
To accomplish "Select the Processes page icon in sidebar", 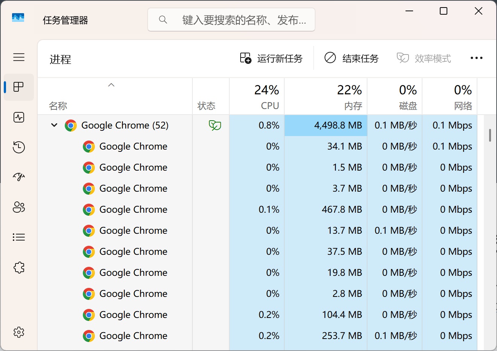I will [19, 87].
